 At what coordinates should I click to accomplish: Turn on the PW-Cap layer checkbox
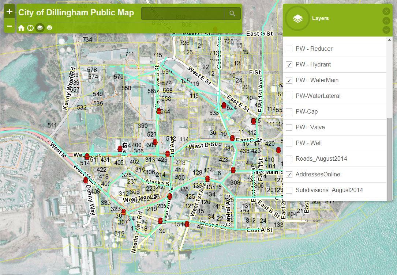[x=289, y=111]
